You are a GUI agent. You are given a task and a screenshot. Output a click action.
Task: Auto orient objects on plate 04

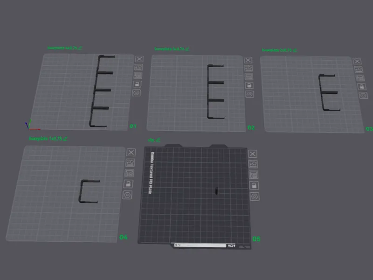click(x=130, y=162)
